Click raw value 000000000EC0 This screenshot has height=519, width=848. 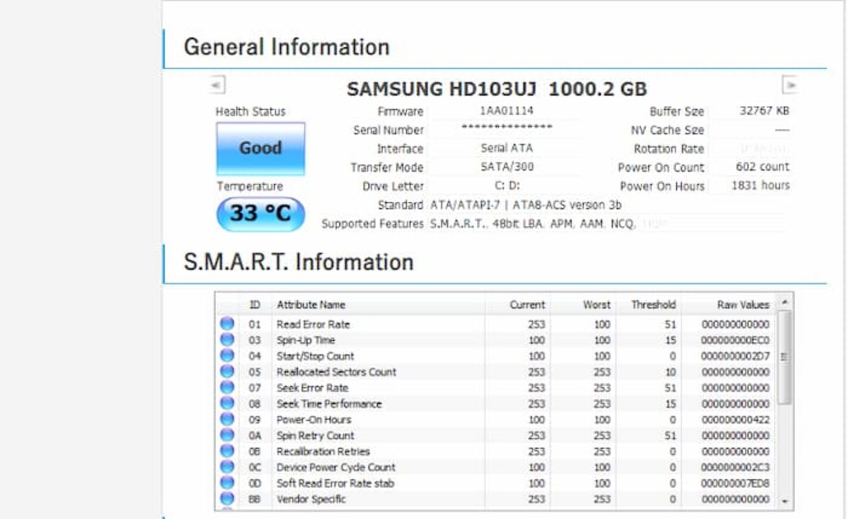(x=735, y=340)
